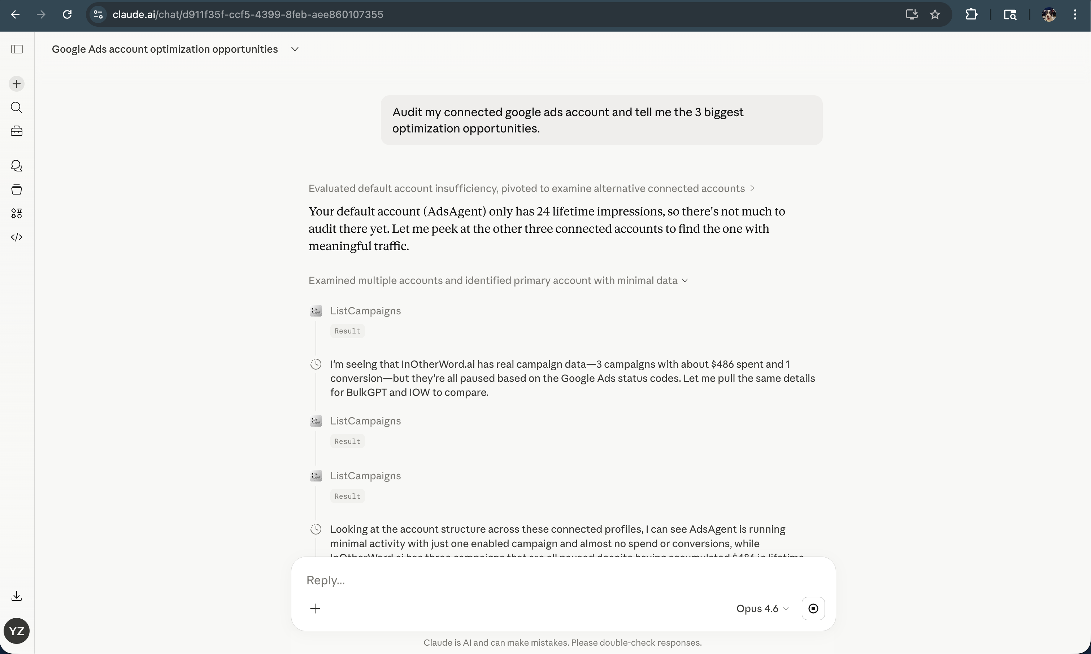
Task: Open Chats from the sidebar speech bubble icon
Action: click(17, 165)
